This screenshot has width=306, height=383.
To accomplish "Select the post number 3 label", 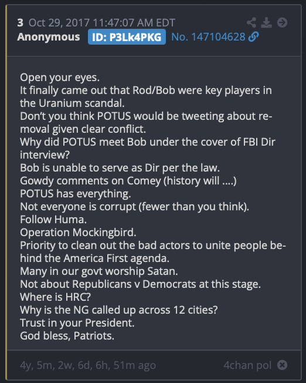I will (x=21, y=23).
